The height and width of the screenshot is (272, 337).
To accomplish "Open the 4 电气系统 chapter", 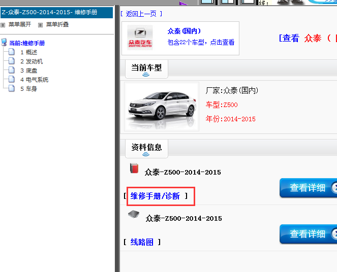I will click(35, 80).
